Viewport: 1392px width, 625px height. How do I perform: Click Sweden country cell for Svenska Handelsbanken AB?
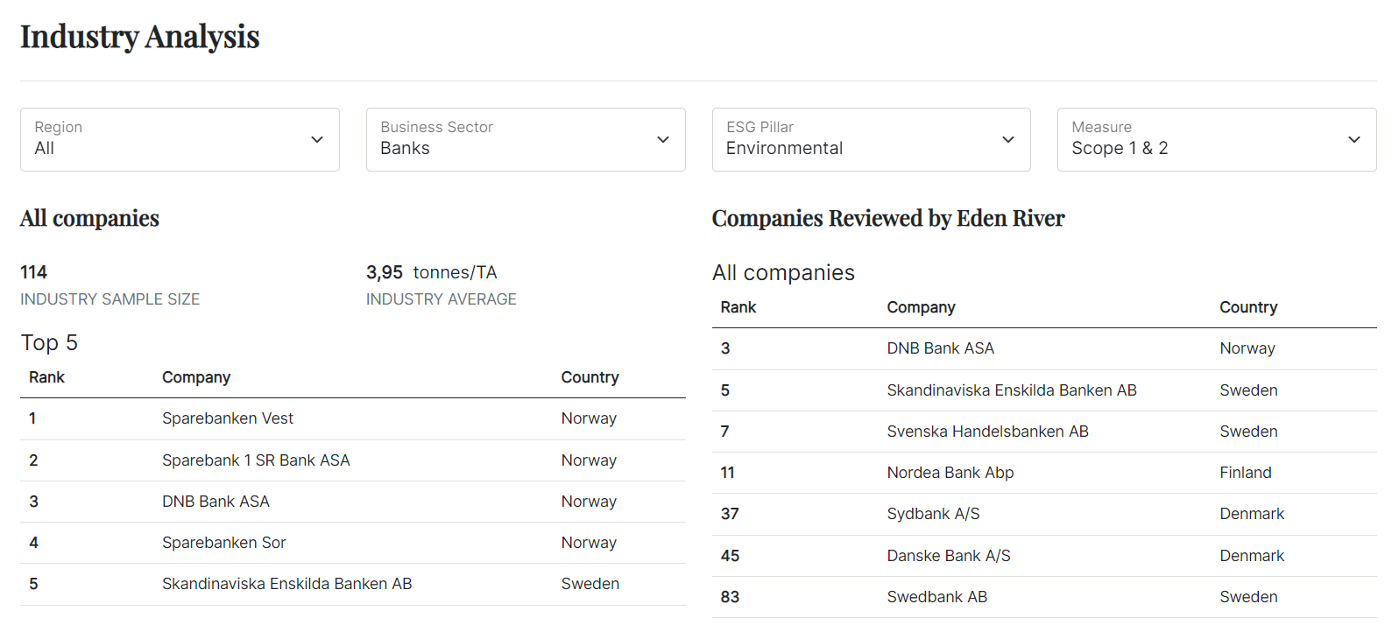(1248, 432)
